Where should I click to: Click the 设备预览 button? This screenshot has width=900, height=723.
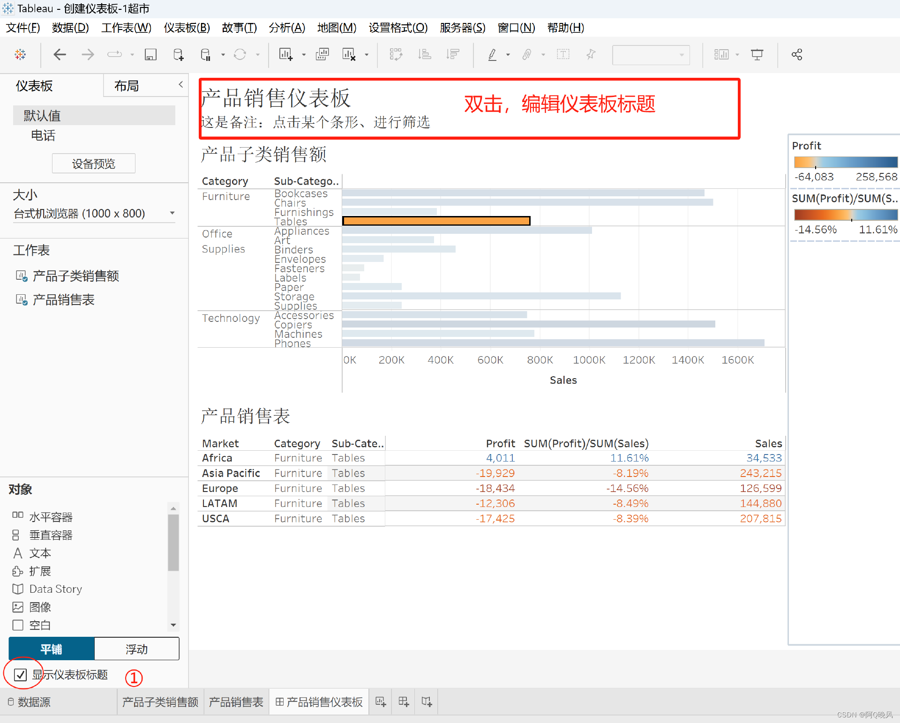(x=93, y=164)
